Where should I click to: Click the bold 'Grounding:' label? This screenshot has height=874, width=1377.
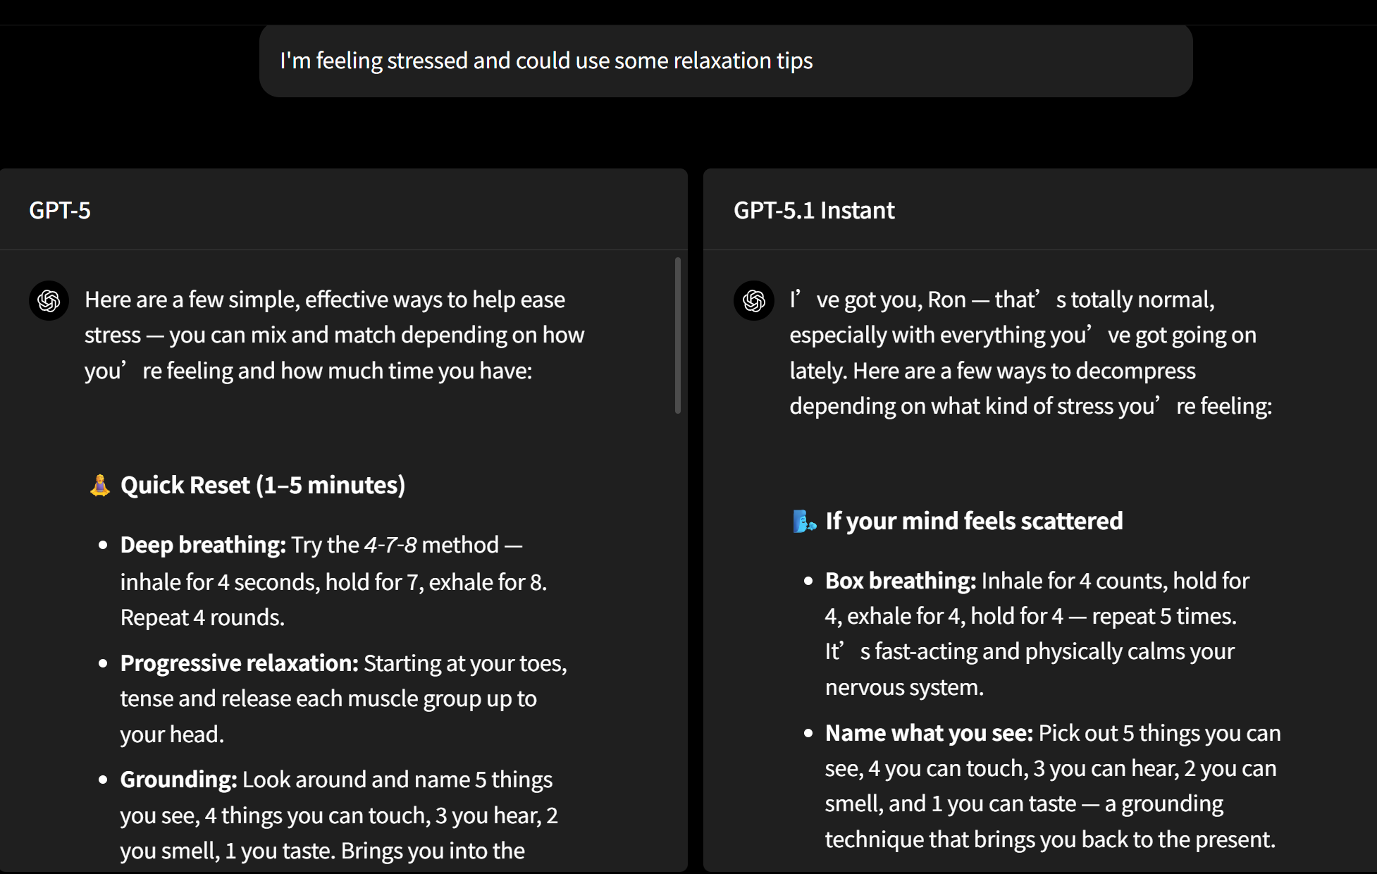pos(178,780)
